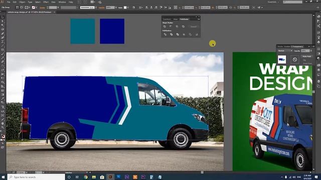Click Expand button in Pathfinder panel

coord(194,26)
